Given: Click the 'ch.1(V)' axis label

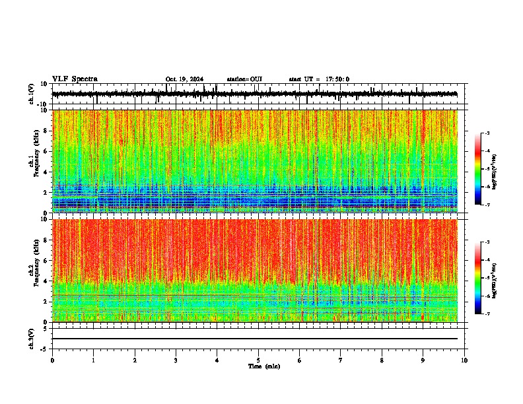Looking at the screenshot, I should pos(31,94).
